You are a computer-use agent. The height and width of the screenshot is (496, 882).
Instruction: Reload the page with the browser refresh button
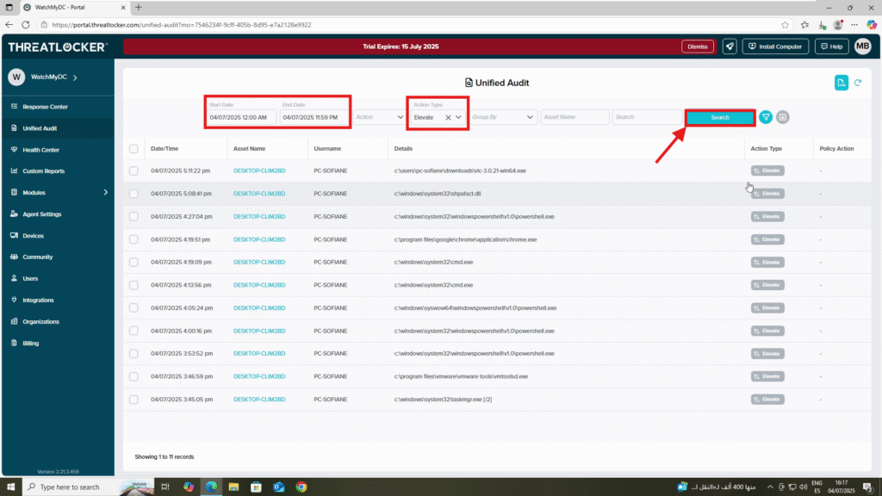(25, 25)
